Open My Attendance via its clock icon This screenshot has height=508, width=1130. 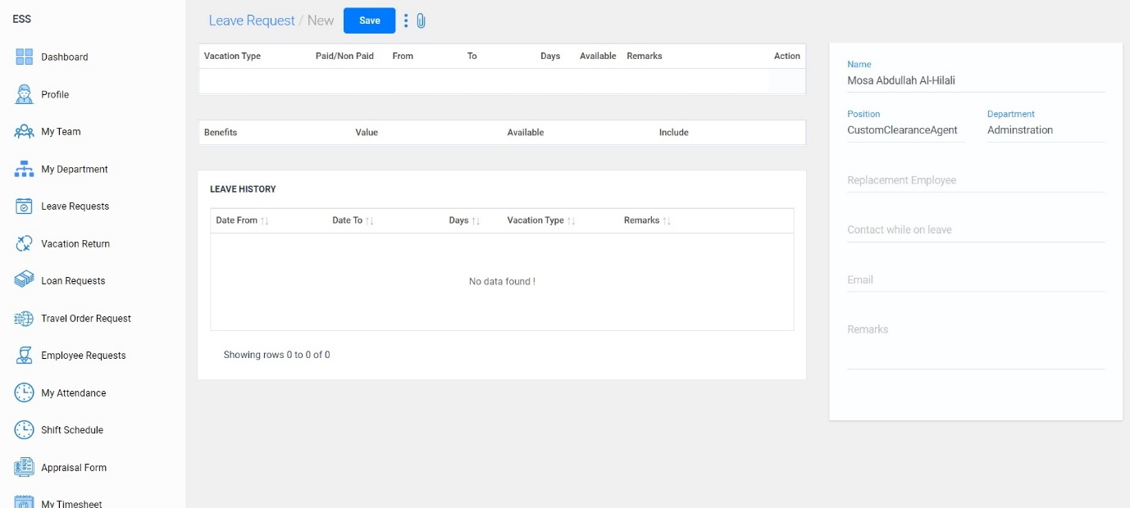pyautogui.click(x=25, y=392)
